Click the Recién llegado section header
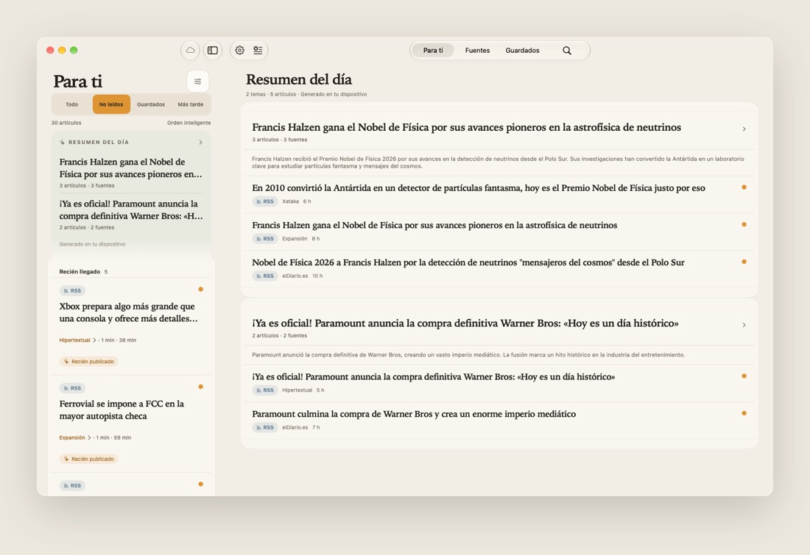The width and height of the screenshot is (810, 555). tap(80, 272)
